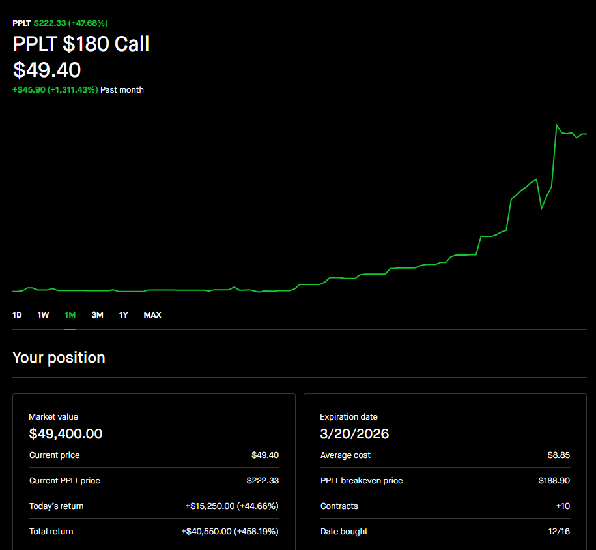
Task: Switch chart to the 3M range
Action: click(x=97, y=314)
